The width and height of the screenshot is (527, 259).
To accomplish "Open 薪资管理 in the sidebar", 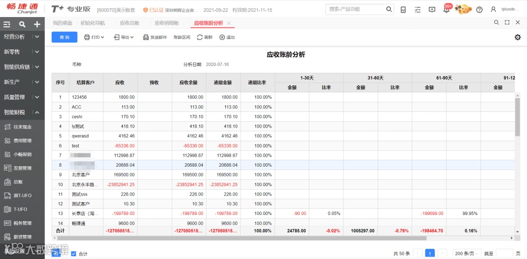I will click(x=22, y=237).
